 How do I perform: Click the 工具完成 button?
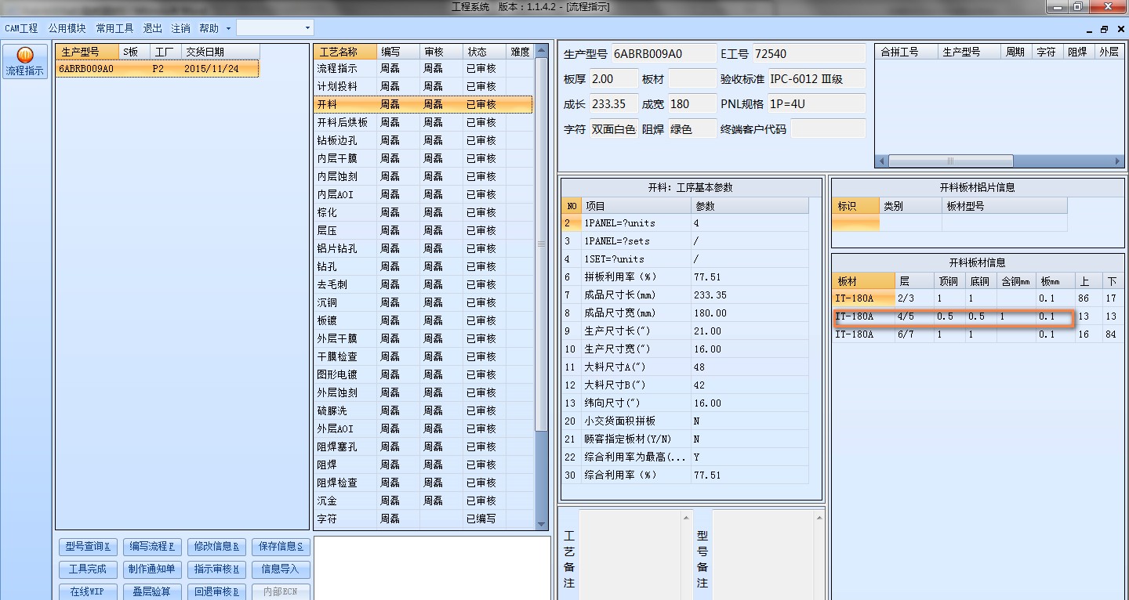pos(88,569)
